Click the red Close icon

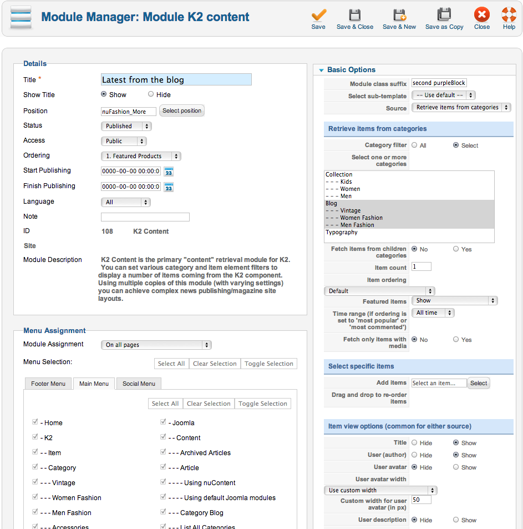tap(482, 14)
